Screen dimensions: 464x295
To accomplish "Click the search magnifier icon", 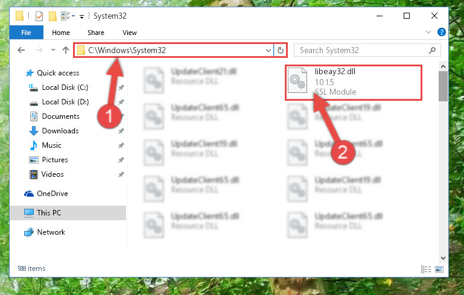I will click(x=432, y=50).
